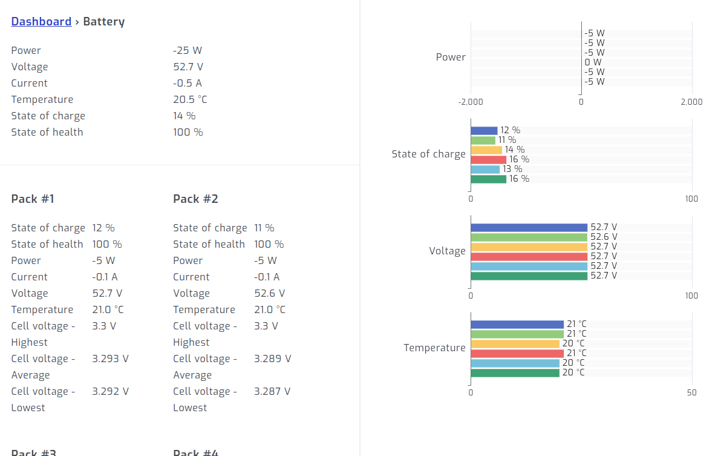Image resolution: width=721 pixels, height=456 pixels.
Task: Select the red State of charge bar
Action: (x=488, y=160)
